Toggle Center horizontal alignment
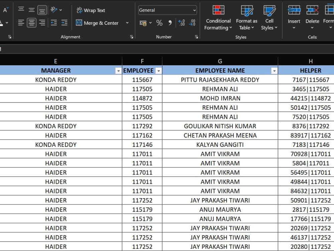The height and width of the screenshot is (251, 334). pos(31,23)
